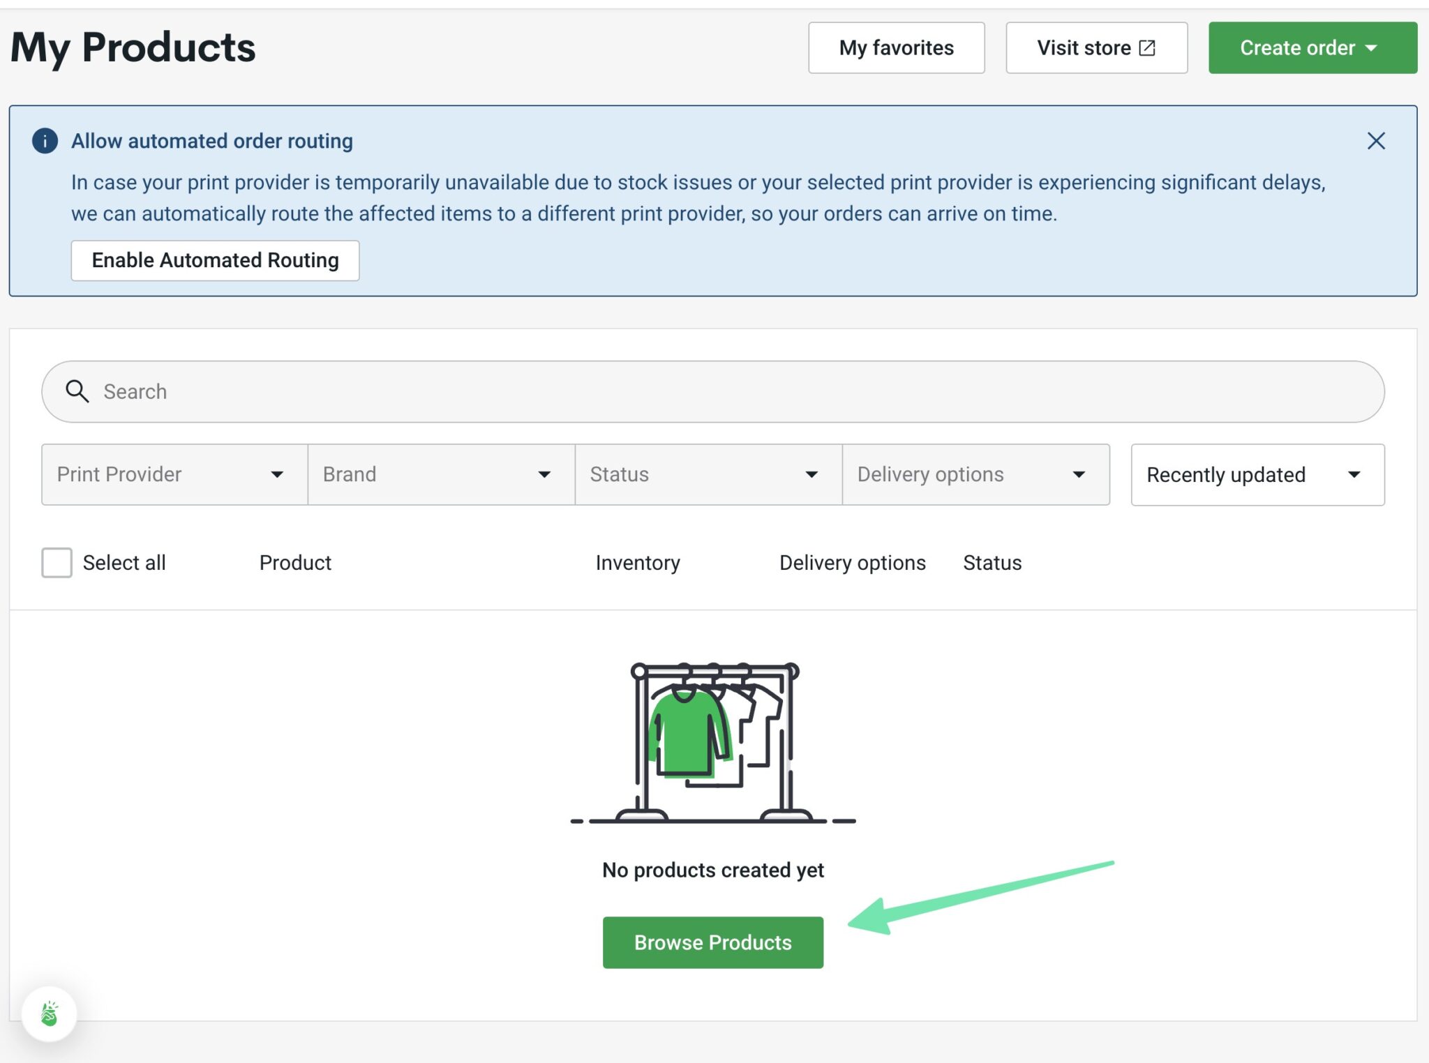Click the Product column header
Image resolution: width=1429 pixels, height=1063 pixels.
coord(295,562)
